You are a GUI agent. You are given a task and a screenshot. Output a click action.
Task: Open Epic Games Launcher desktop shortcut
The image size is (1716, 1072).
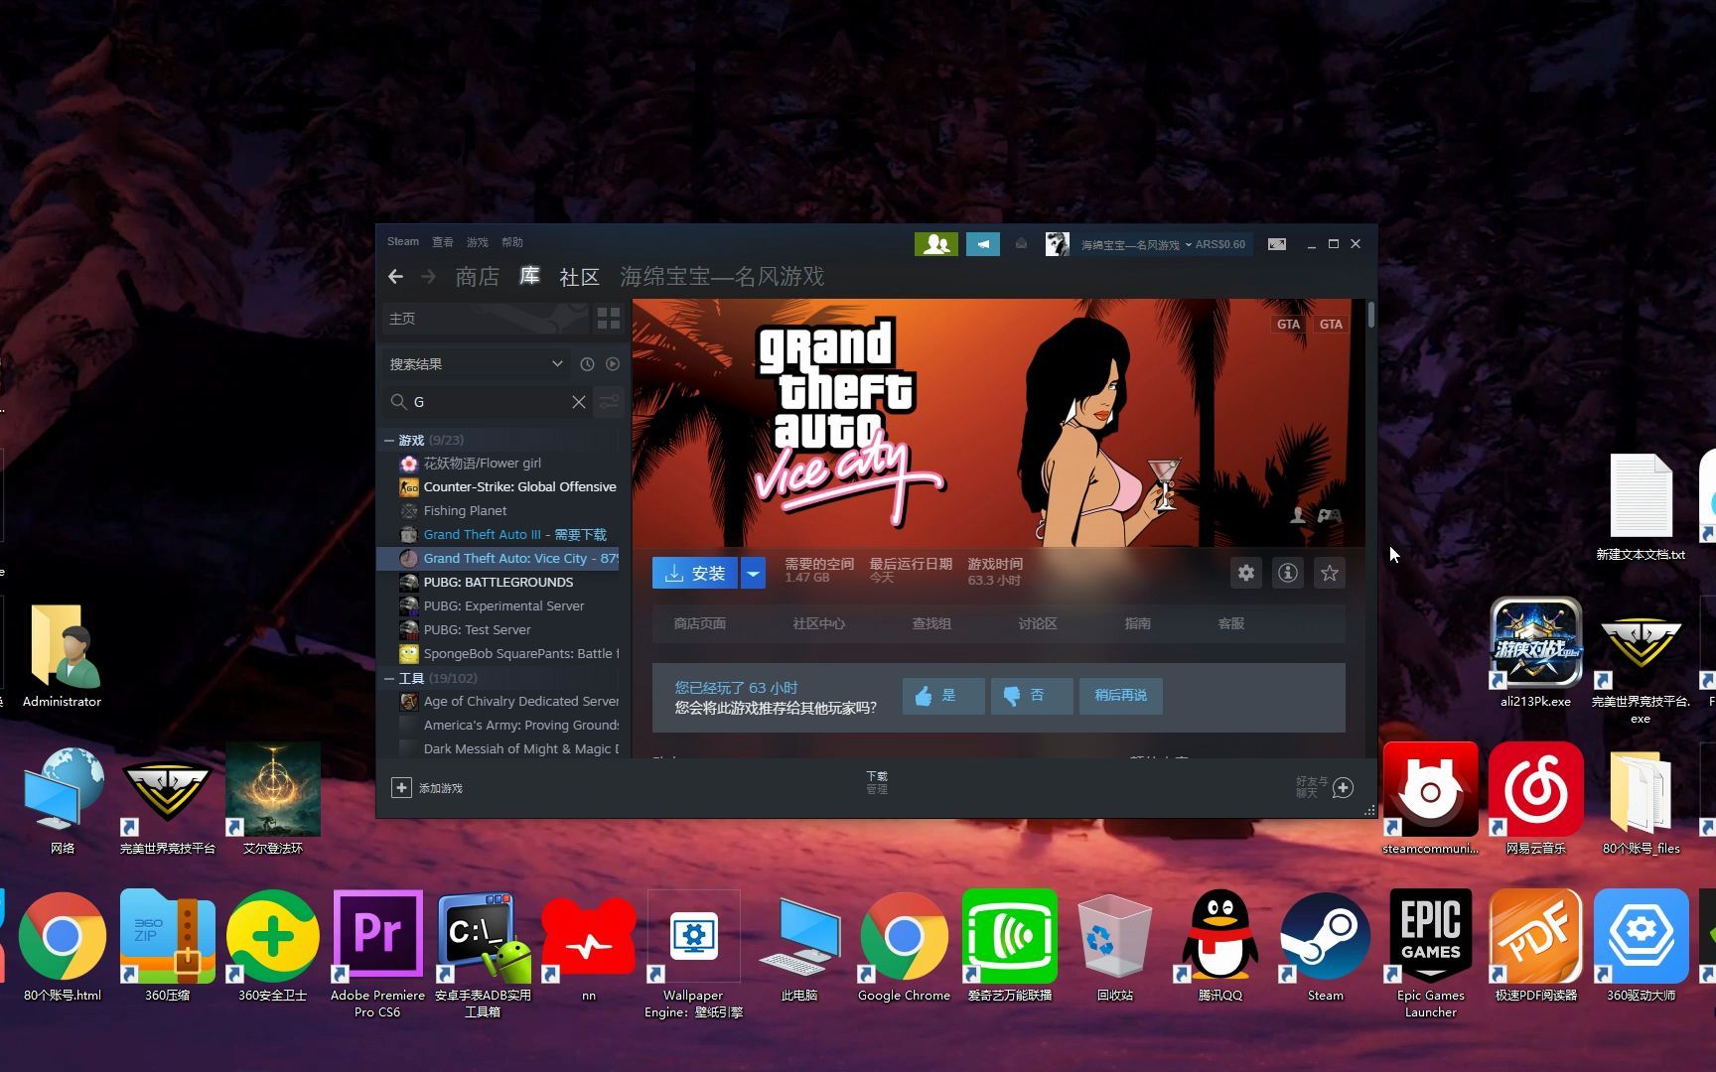pyautogui.click(x=1430, y=954)
